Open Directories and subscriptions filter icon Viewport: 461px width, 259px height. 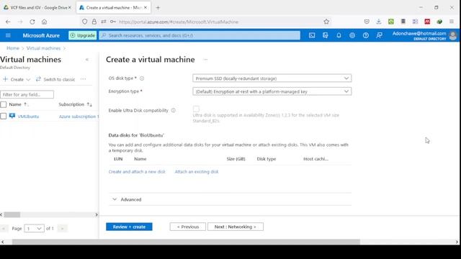click(325, 35)
